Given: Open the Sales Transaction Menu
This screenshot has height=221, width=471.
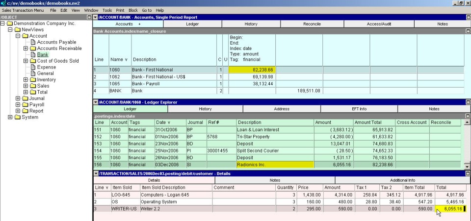Looking at the screenshot, I should tap(23, 10).
